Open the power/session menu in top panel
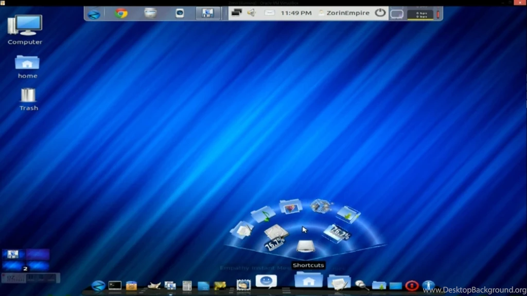 coord(380,13)
